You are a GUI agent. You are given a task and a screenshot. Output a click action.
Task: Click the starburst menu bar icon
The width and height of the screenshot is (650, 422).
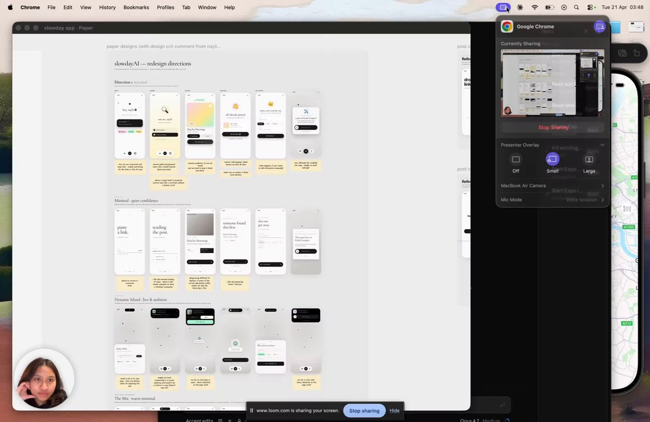tap(520, 8)
